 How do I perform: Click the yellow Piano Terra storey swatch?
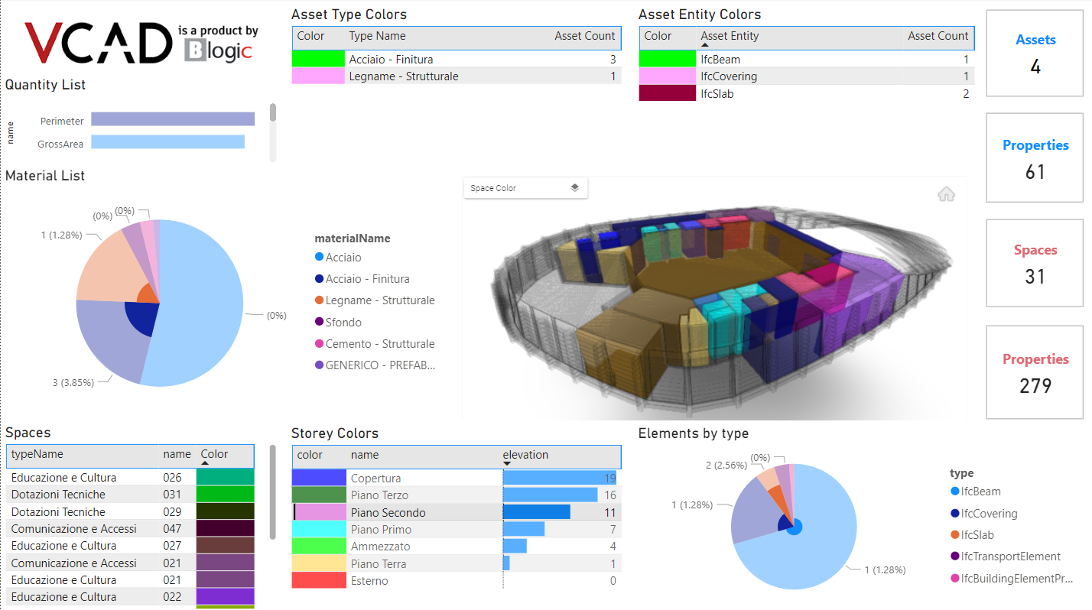[x=319, y=563]
